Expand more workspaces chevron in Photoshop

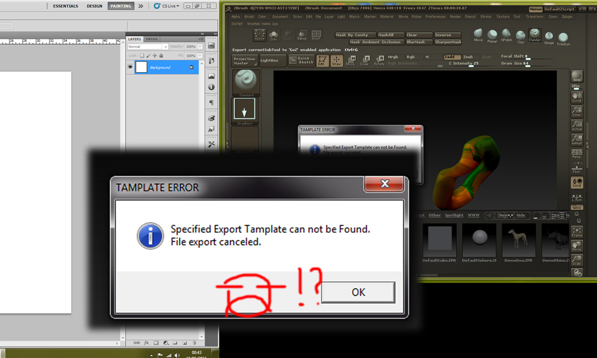(141, 6)
